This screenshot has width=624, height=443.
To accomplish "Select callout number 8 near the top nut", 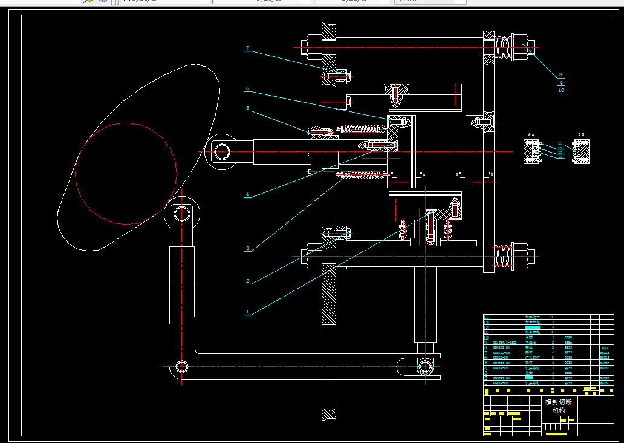I will 561,74.
